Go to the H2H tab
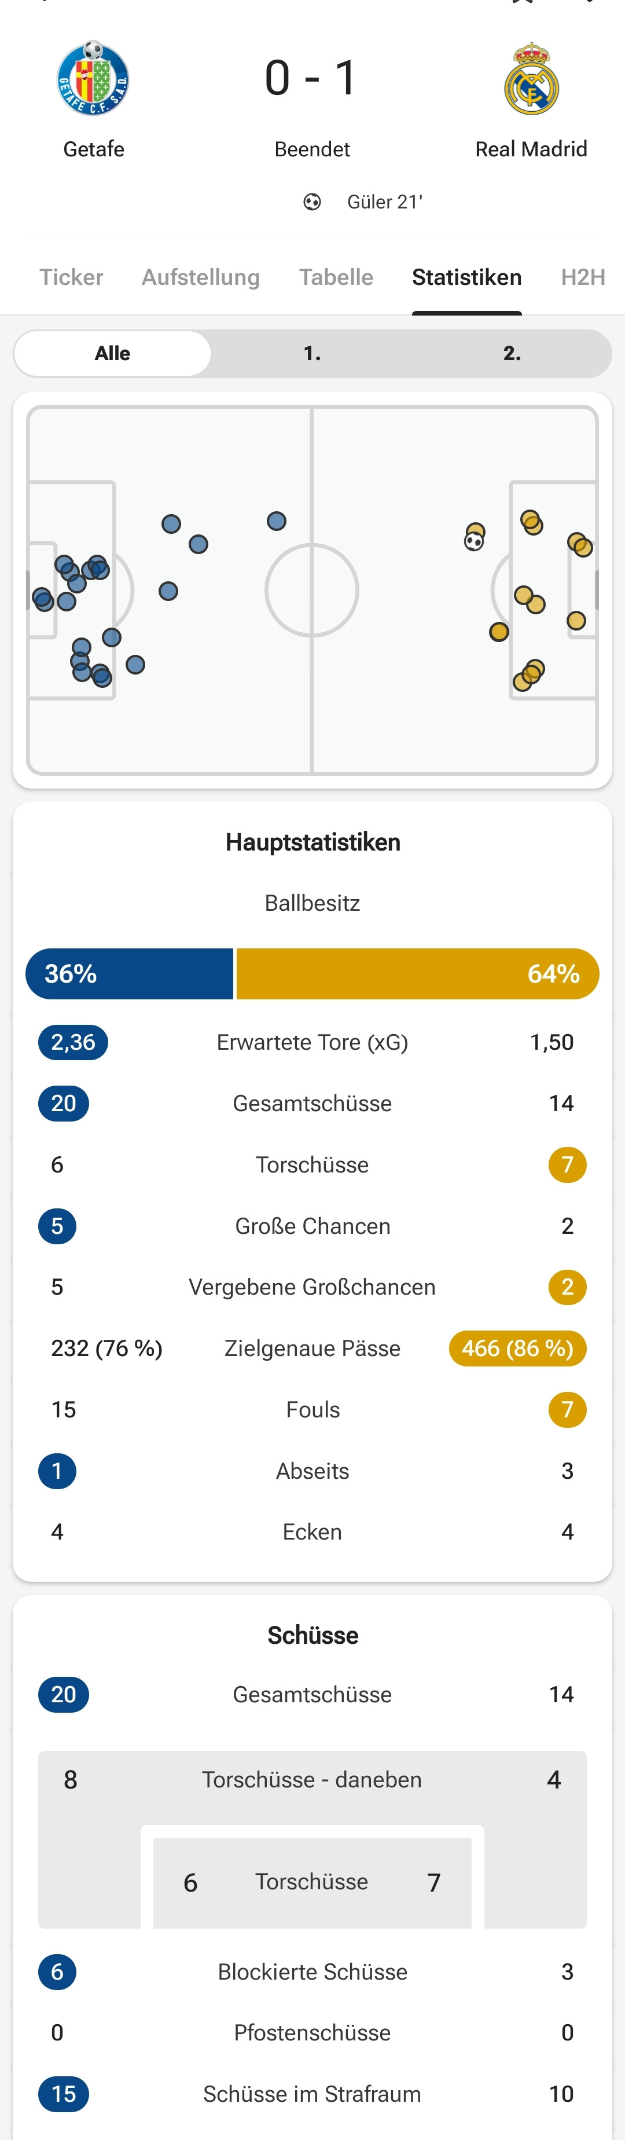 583,277
